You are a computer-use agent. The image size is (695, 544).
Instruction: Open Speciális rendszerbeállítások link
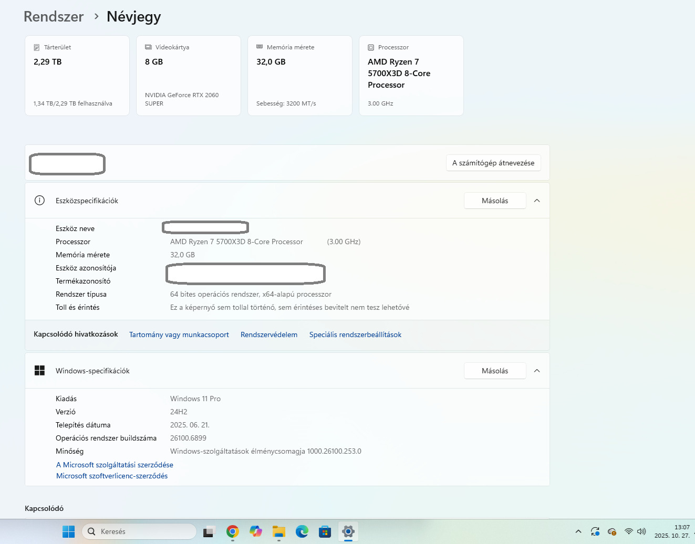pyautogui.click(x=355, y=334)
